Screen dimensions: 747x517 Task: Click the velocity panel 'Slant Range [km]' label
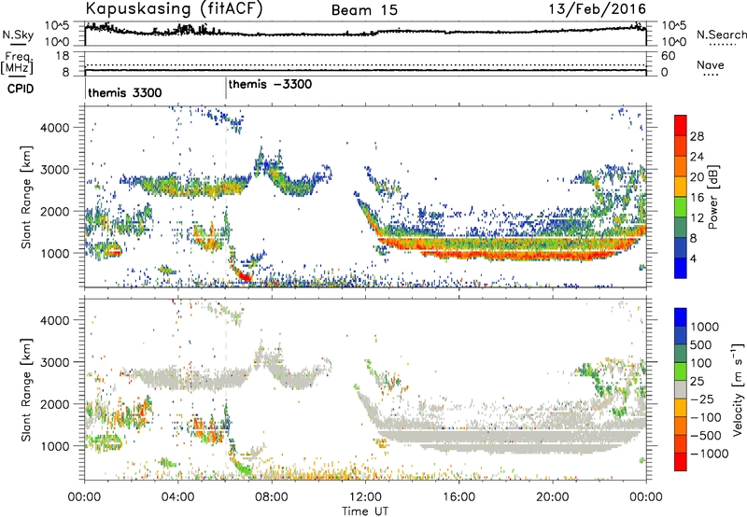pos(26,389)
